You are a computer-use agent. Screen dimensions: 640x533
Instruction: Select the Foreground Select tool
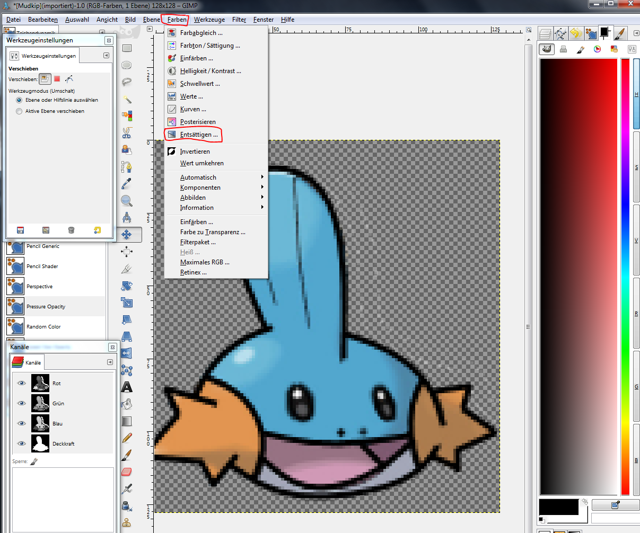(x=127, y=150)
